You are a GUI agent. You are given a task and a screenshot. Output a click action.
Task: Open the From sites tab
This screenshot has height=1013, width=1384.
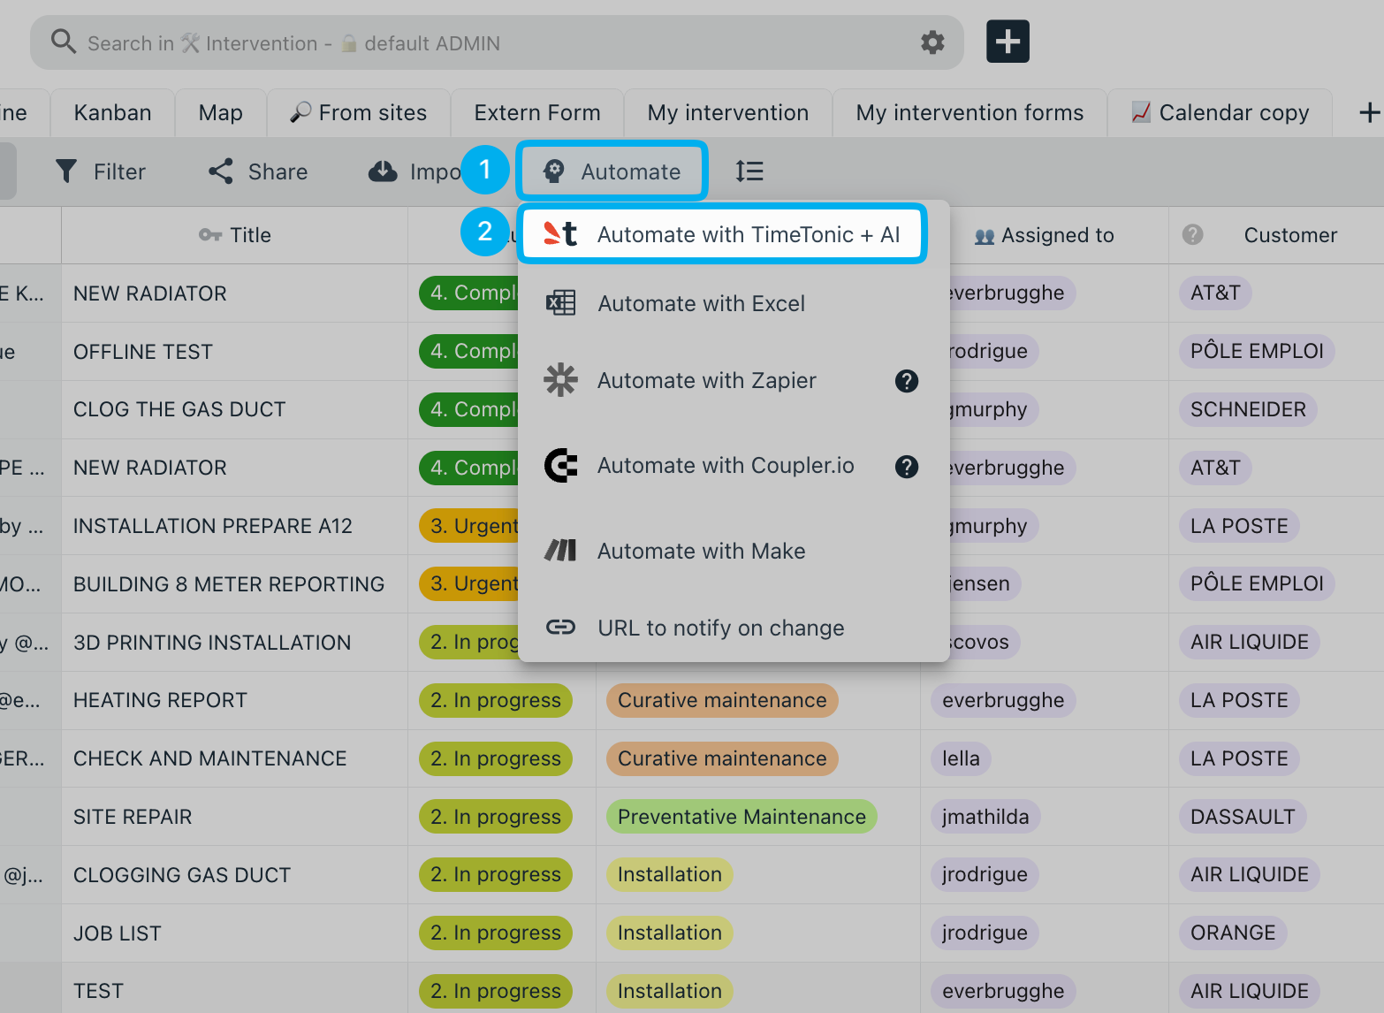point(359,113)
